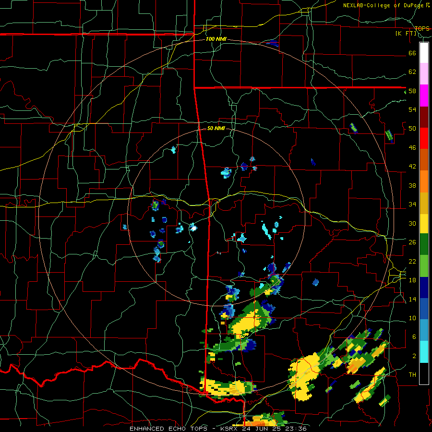Click the black TH swatch in the legend
Viewport: 432px width, 432px height.
[424, 373]
